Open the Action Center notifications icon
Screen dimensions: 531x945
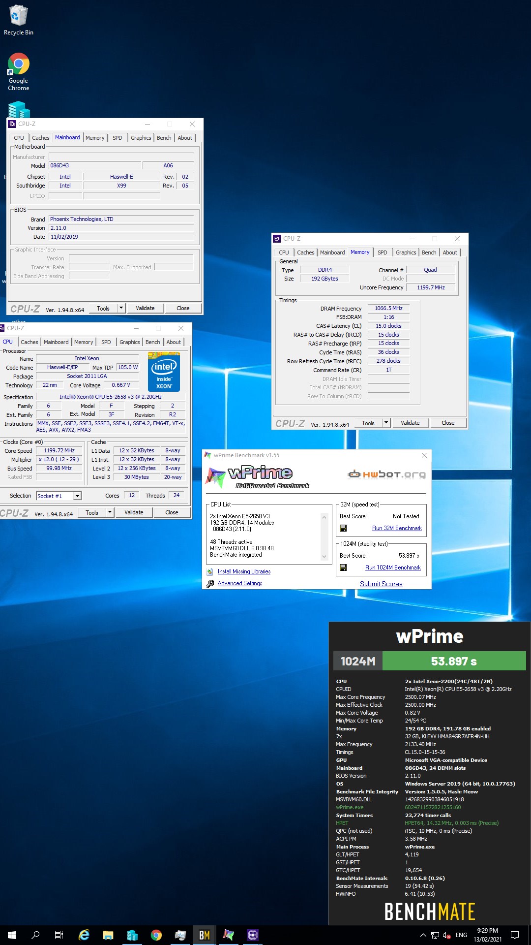pyautogui.click(x=515, y=935)
